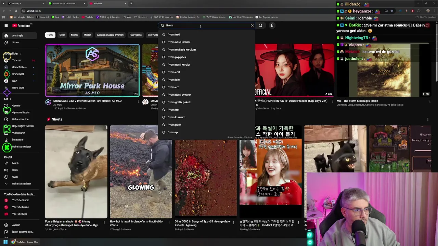Expand the Siz section
Image resolution: width=438 pixels, height=246 pixels.
click(x=8, y=99)
